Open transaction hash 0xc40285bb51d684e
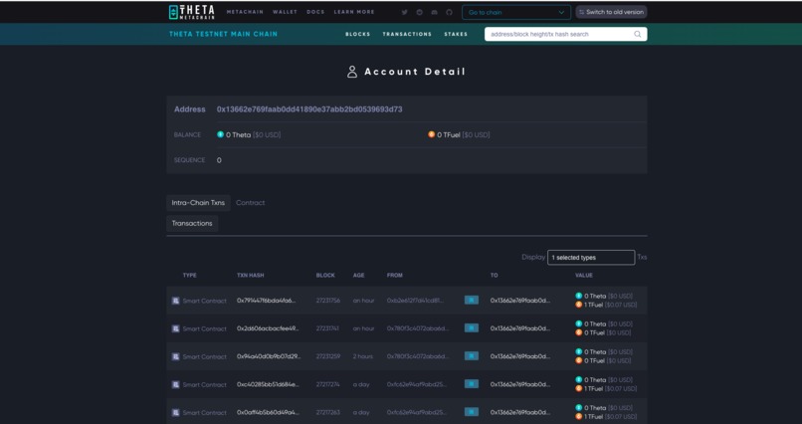Screen dimensions: 802x424 click(268, 384)
